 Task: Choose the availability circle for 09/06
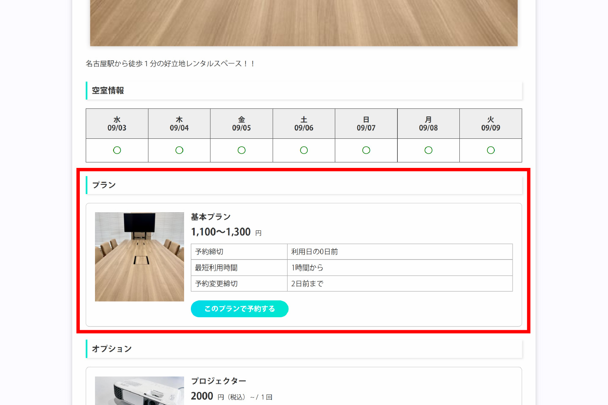[x=304, y=150]
